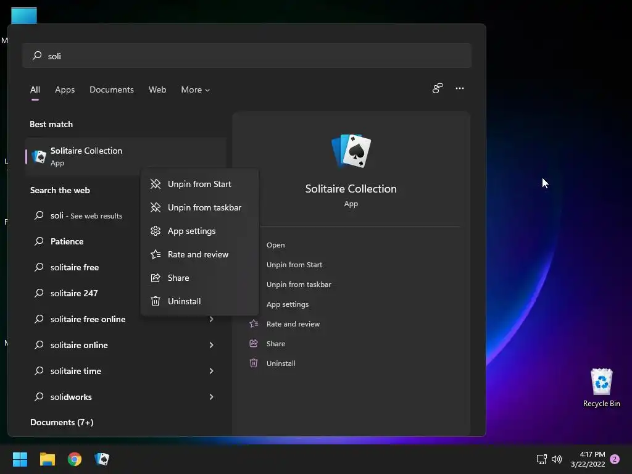This screenshot has width=632, height=474.
Task: Expand the arrow for solitaire online
Action: [x=211, y=345]
